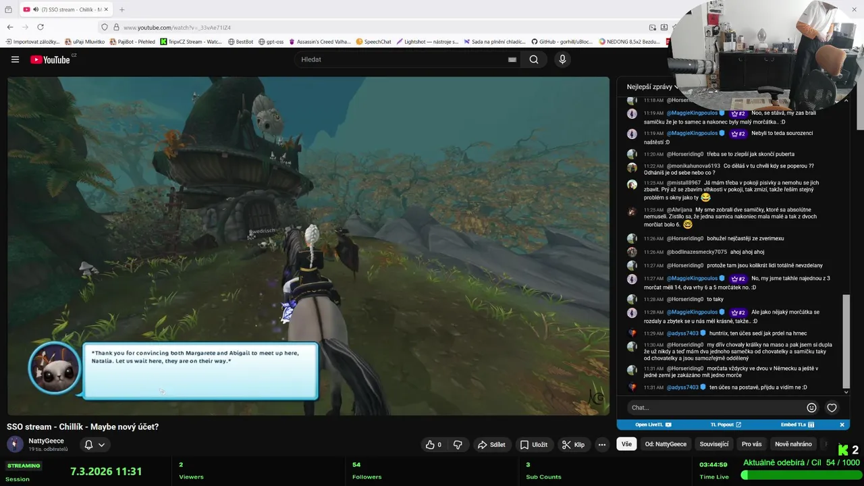Open the tab list icon at window top-left
This screenshot has height=486, width=864.
[8, 9]
